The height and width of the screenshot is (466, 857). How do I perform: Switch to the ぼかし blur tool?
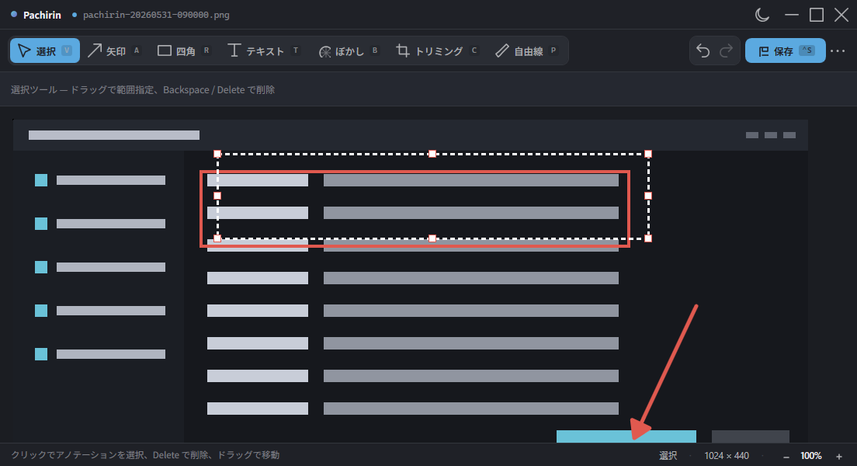349,50
